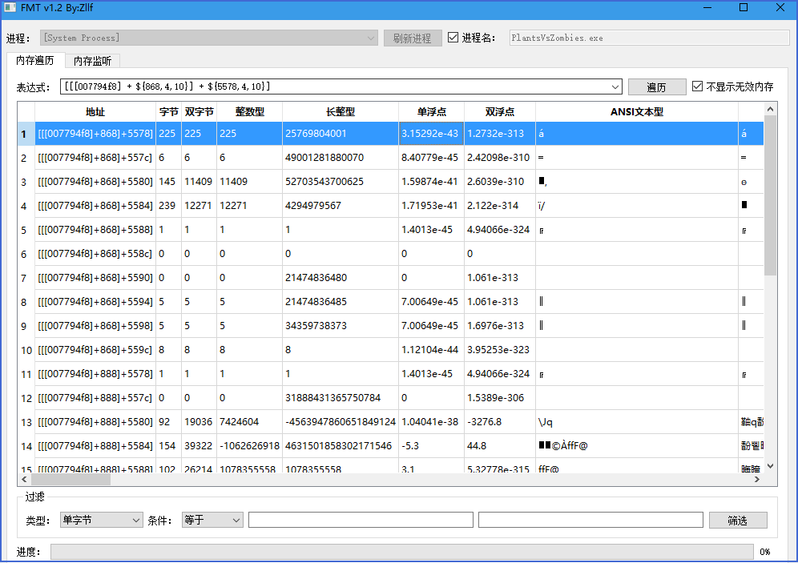798x563 pixels.
Task: Click the 刷新进程 button
Action: [413, 38]
